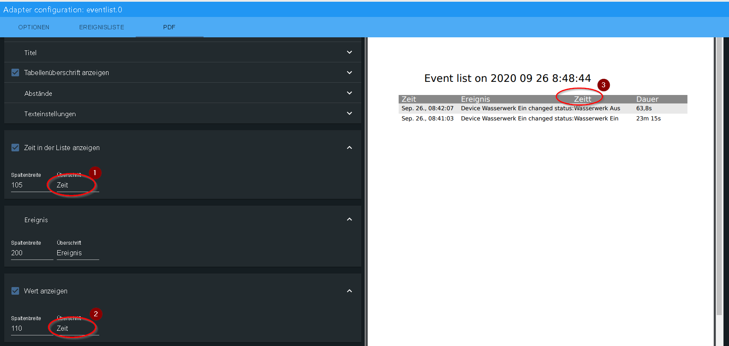Expand the Titel section chevron

click(x=349, y=52)
